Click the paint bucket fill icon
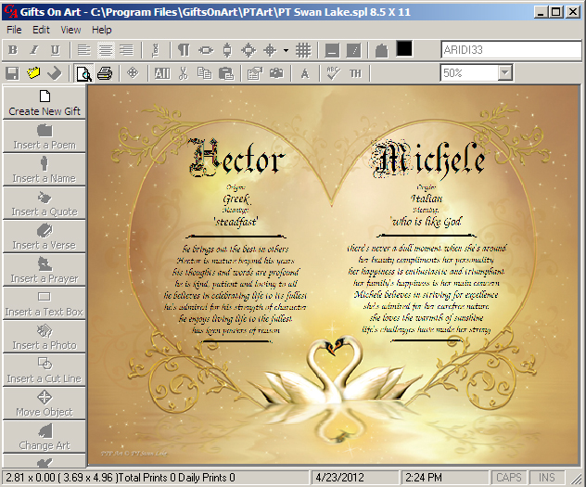 tap(381, 50)
